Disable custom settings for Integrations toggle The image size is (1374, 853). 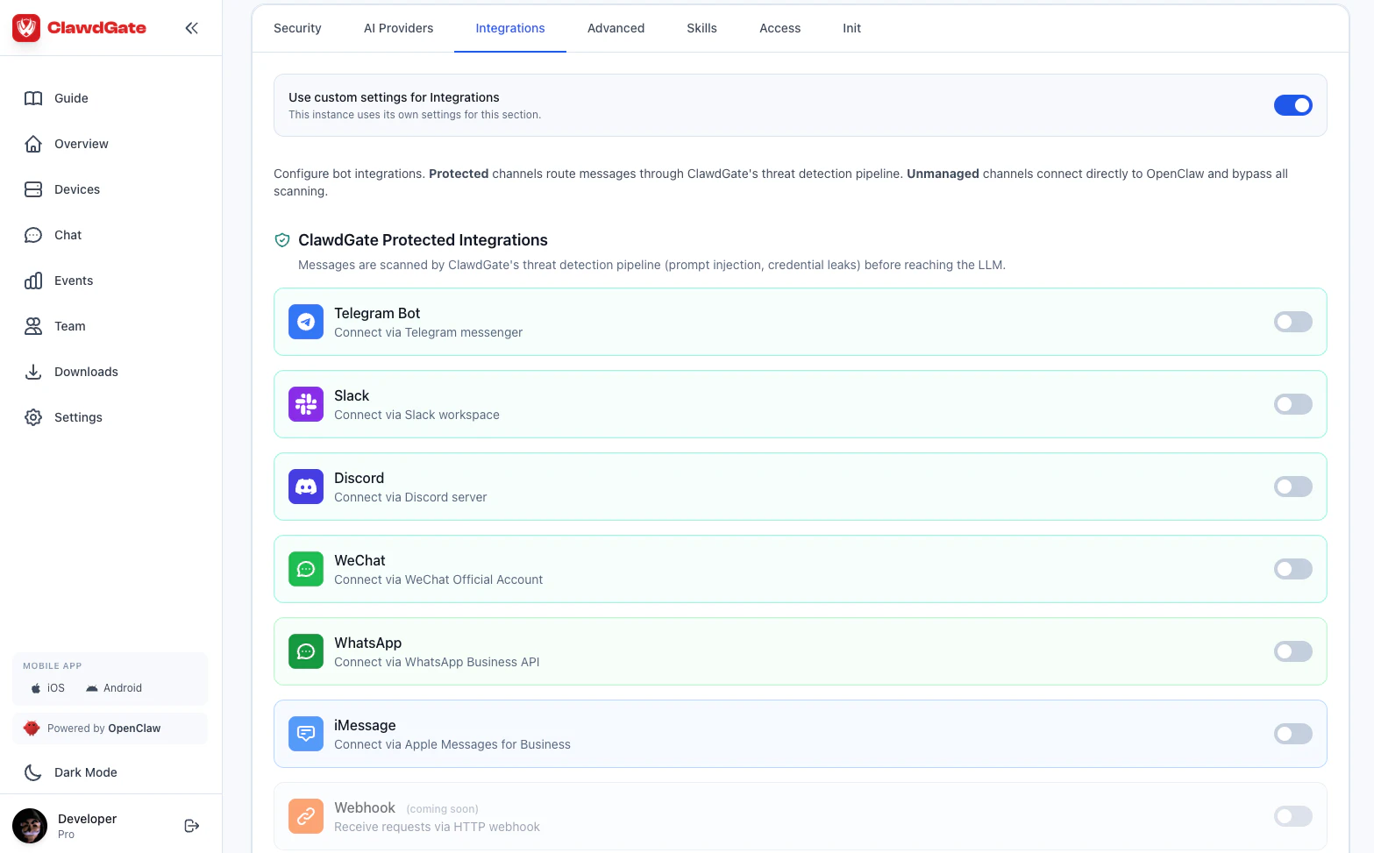(x=1293, y=105)
